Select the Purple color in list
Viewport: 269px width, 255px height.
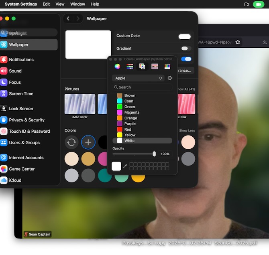[142, 124]
